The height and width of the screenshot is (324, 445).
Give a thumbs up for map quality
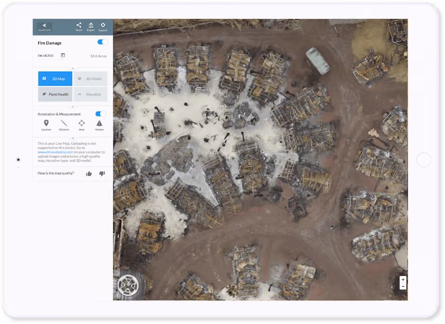click(89, 173)
